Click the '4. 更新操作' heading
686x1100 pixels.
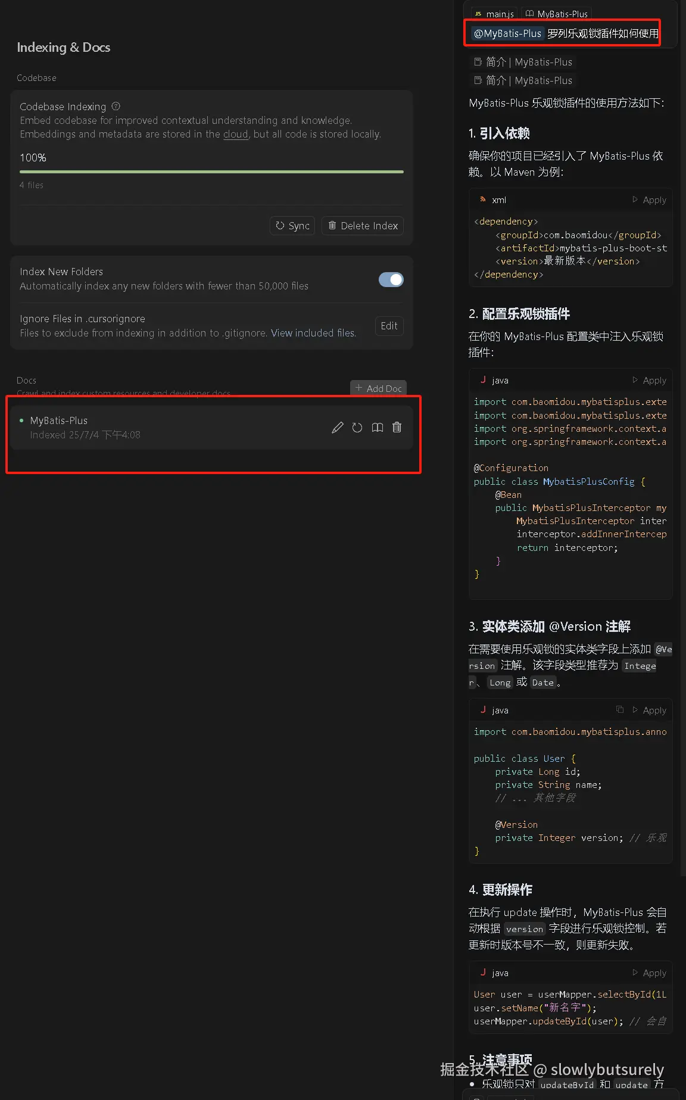point(500,890)
